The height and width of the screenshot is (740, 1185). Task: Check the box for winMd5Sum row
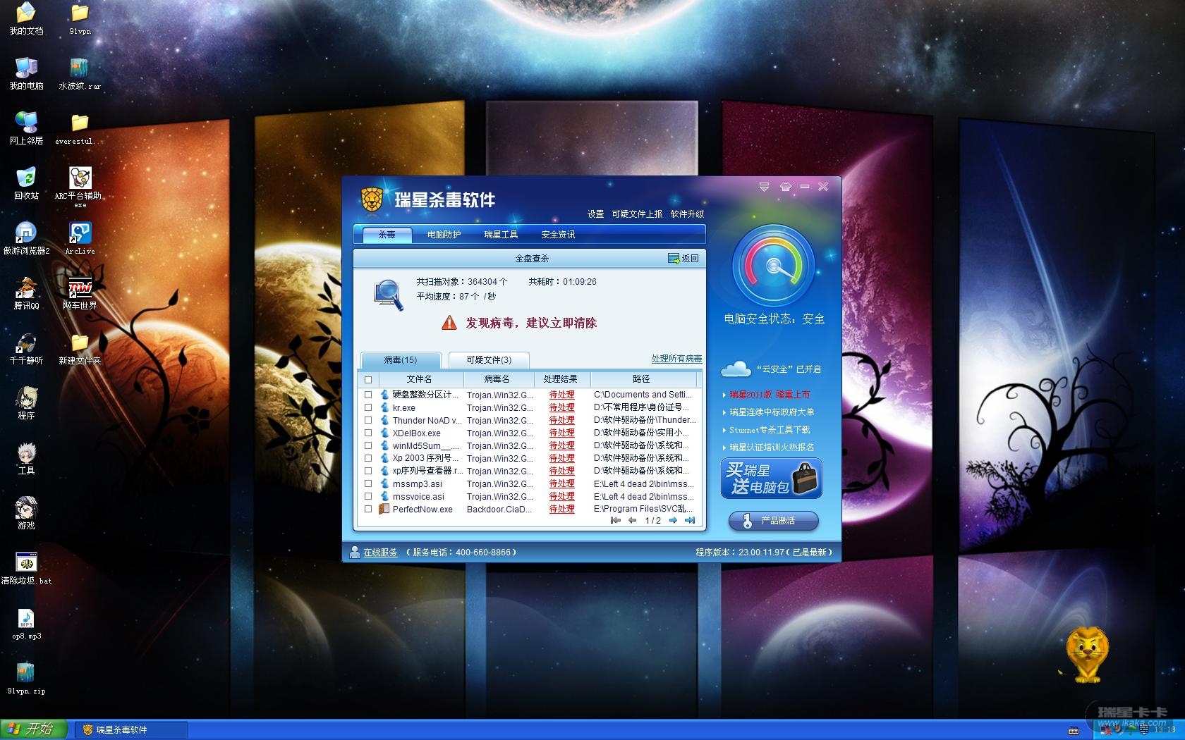tap(368, 445)
